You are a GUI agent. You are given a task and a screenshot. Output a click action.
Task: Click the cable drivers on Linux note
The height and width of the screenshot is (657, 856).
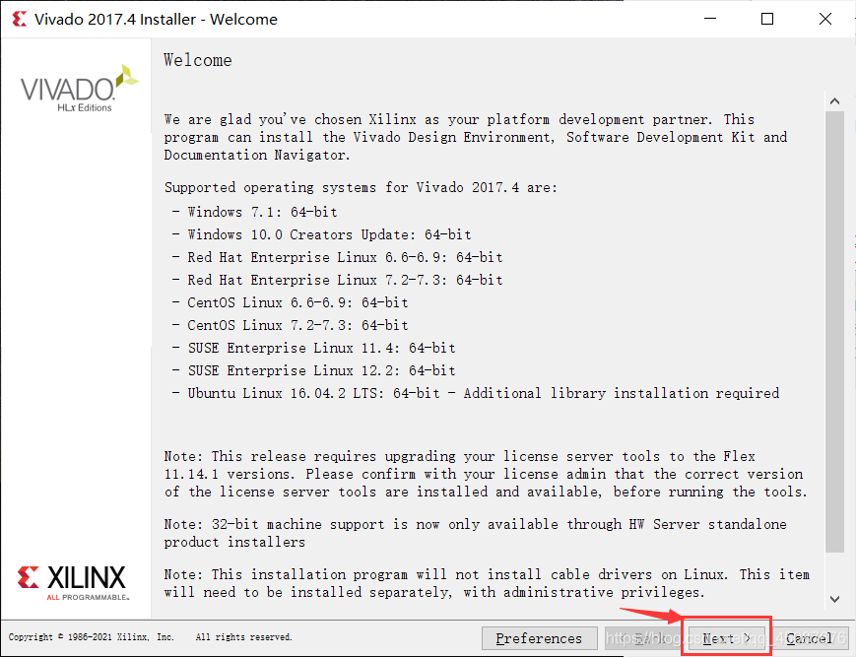[x=487, y=583]
